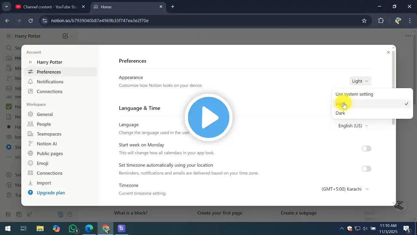Click the Public pages globe icon
The image size is (417, 235).
30,153
